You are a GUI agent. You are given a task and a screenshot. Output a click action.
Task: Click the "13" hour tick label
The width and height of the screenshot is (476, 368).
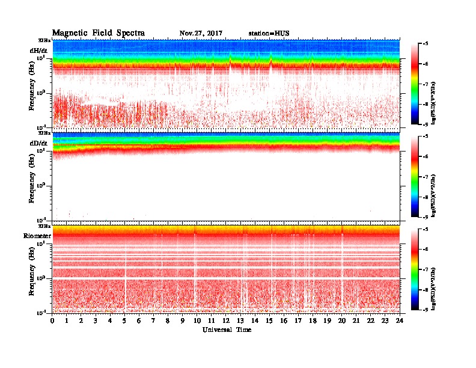(x=240, y=320)
